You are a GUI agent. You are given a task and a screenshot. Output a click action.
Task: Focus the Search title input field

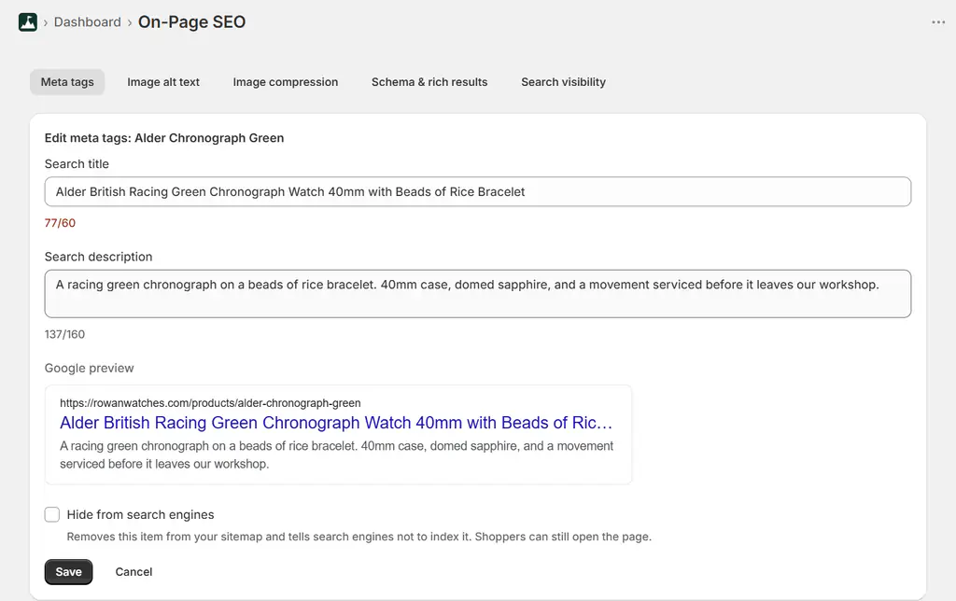478,192
